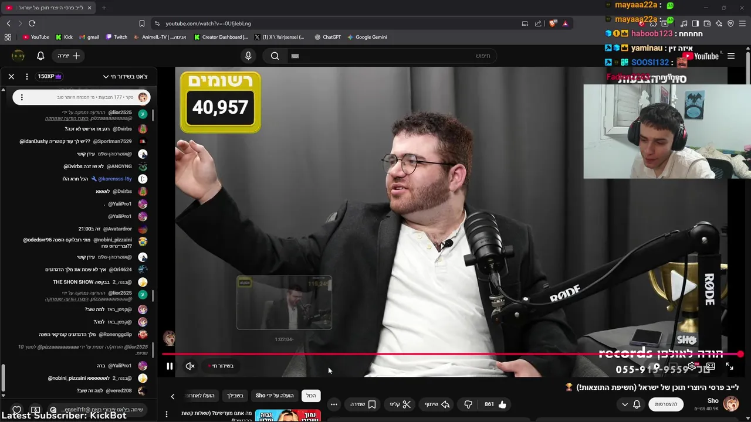The width and height of the screenshot is (751, 422).
Task: Open a new browser tab
Action: (104, 8)
